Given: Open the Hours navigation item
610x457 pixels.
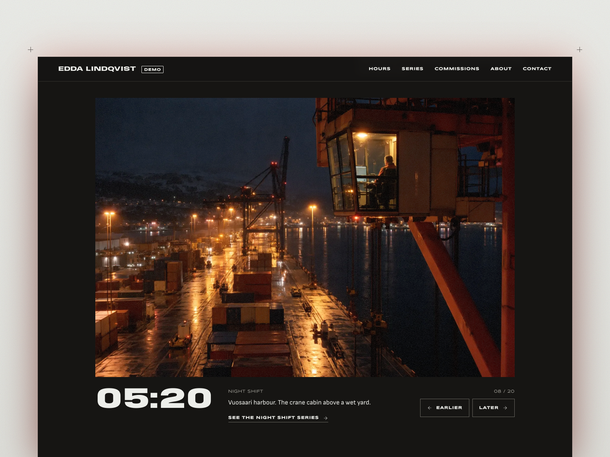Looking at the screenshot, I should [379, 69].
